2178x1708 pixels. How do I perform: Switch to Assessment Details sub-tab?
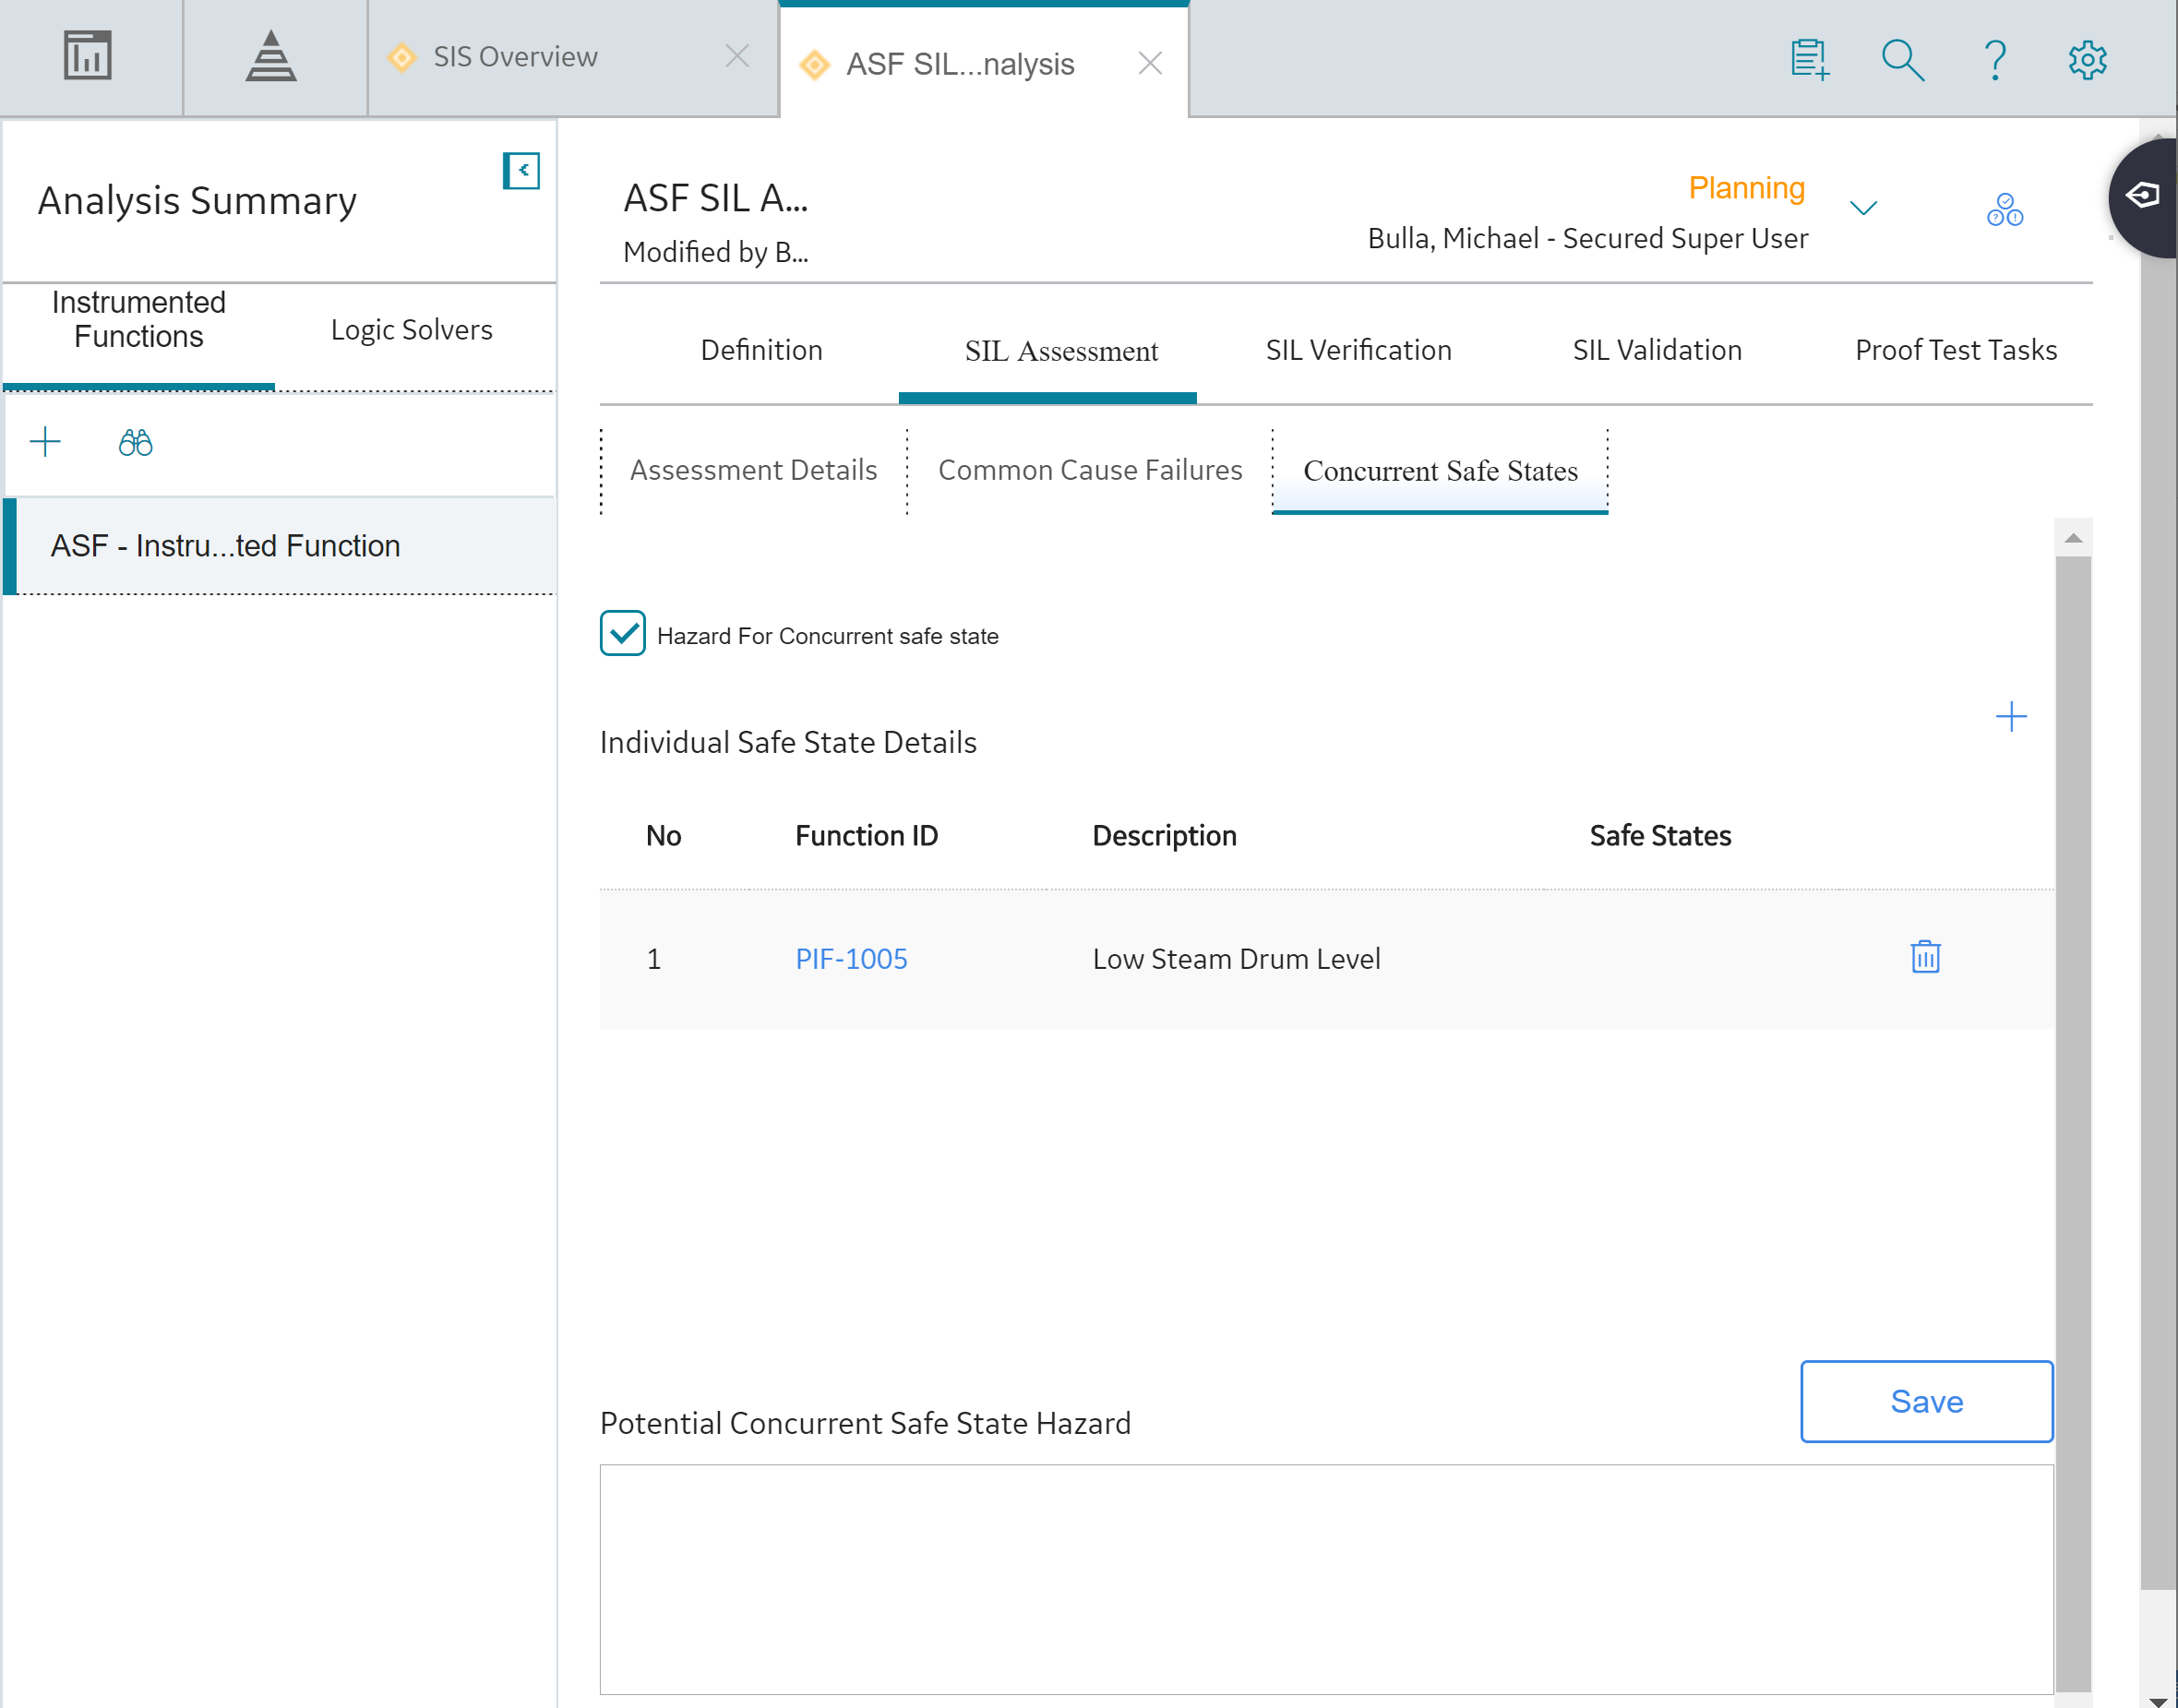pos(753,470)
